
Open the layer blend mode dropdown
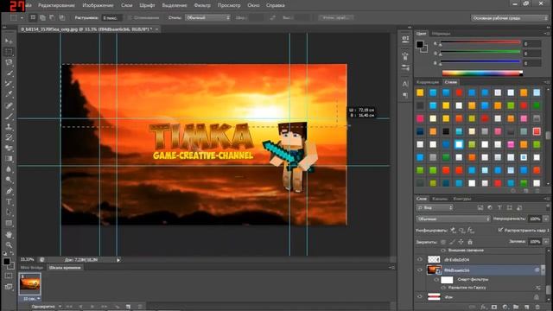click(453, 219)
